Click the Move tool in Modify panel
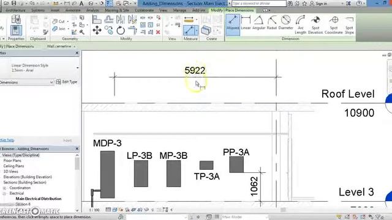The height and width of the screenshot is (220, 392). (97, 31)
